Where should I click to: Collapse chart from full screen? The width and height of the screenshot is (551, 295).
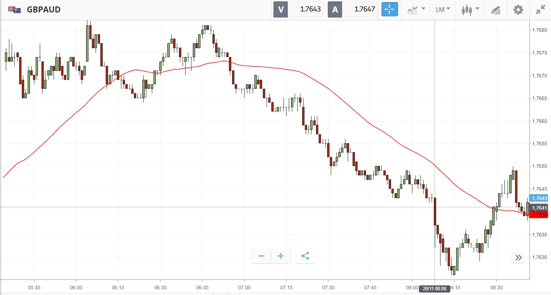(x=541, y=10)
